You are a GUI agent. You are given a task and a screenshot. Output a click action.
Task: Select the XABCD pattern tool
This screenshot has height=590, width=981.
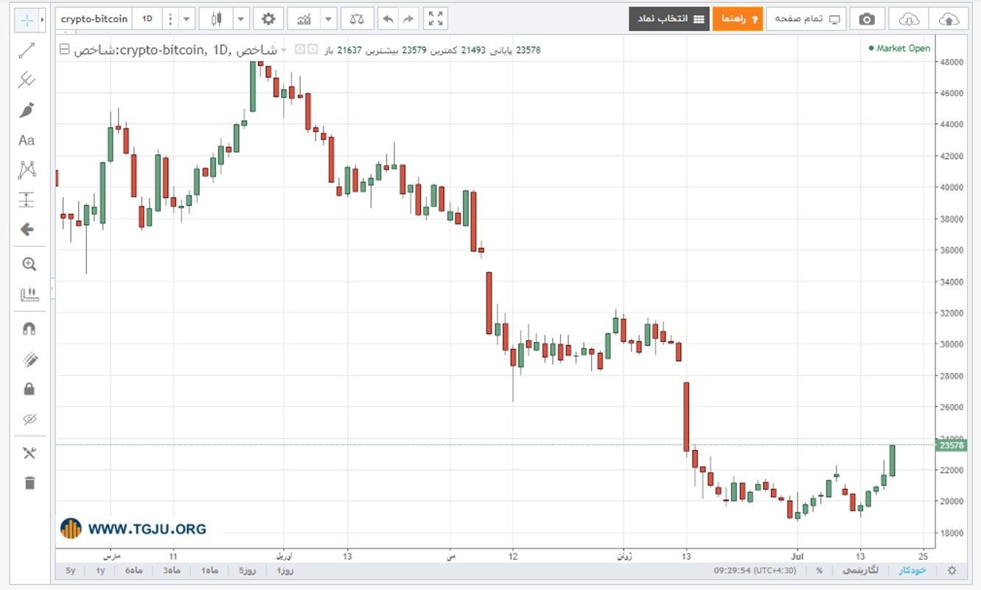(x=27, y=170)
